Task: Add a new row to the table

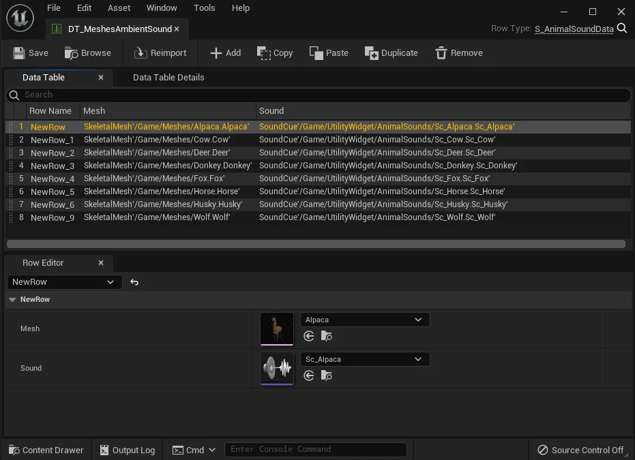Action: [x=225, y=53]
